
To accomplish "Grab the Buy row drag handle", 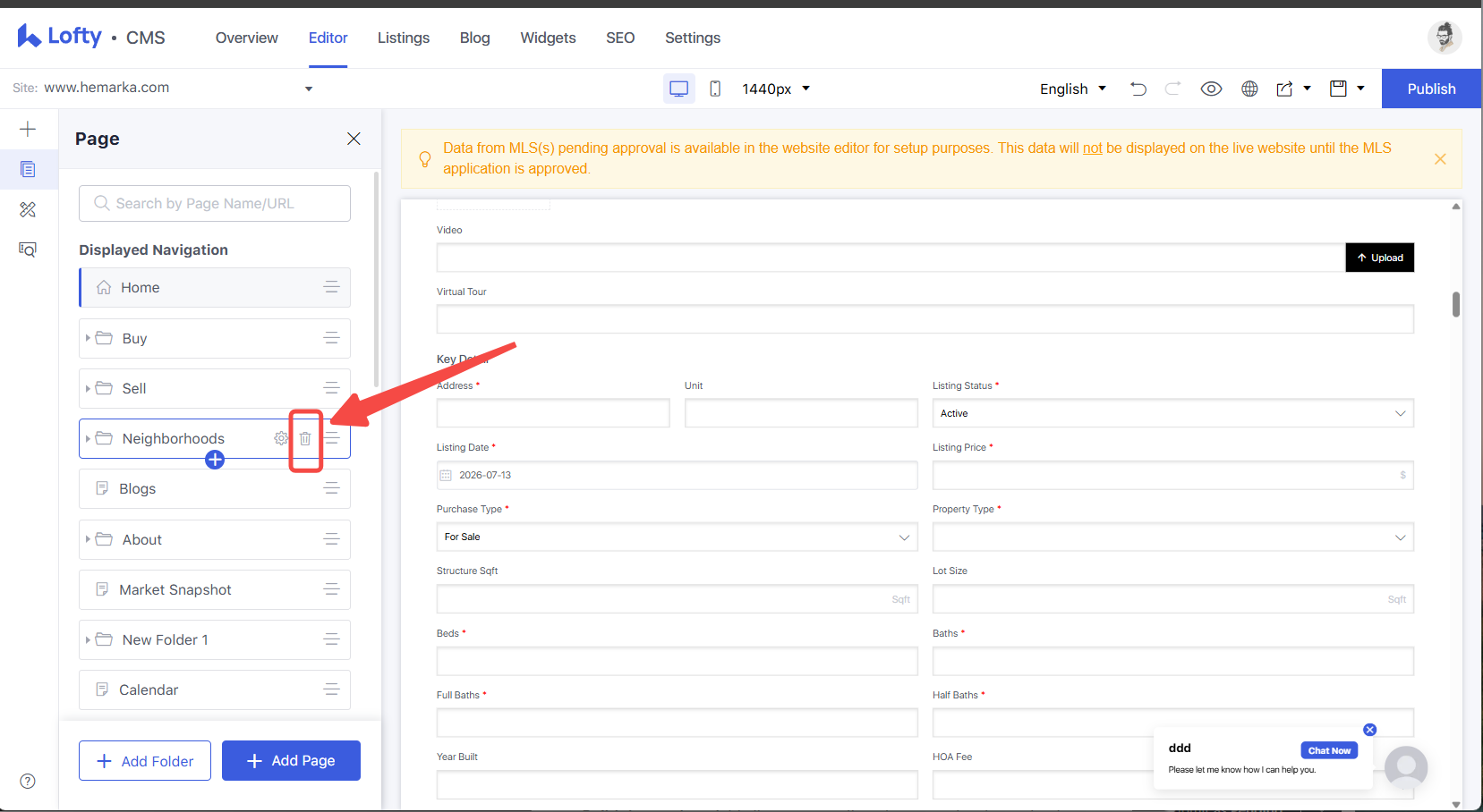I will pos(331,338).
